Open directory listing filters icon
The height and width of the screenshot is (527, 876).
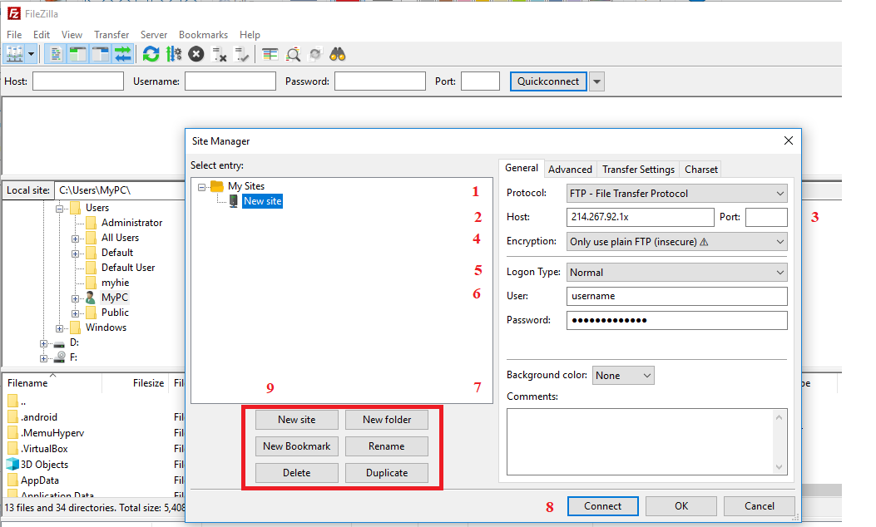pos(270,54)
